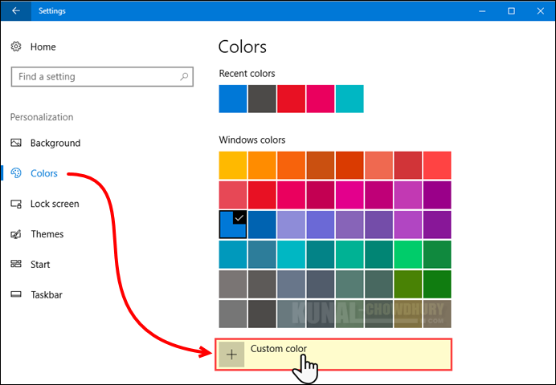Click the Taskbar icon

[16, 294]
